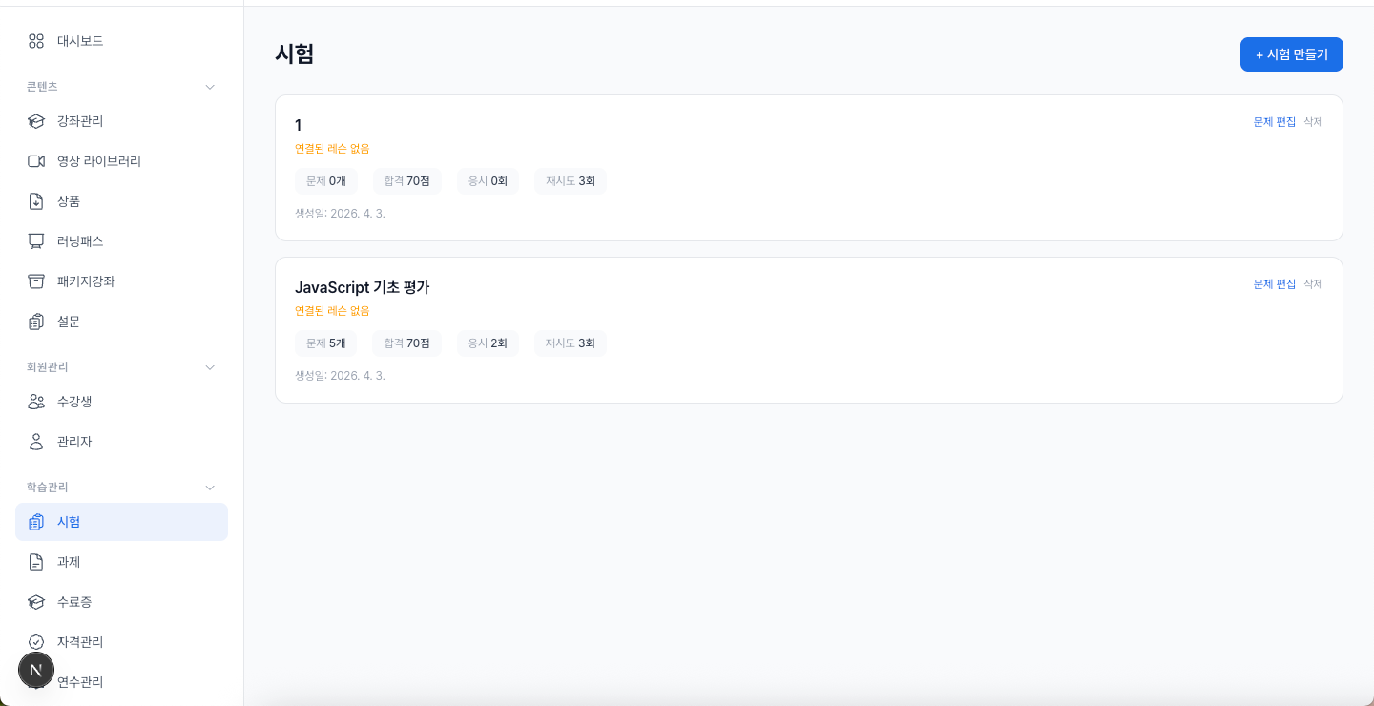This screenshot has height=706, width=1374.
Task: Go to 수료증 sidebar item
Action: pos(121,602)
